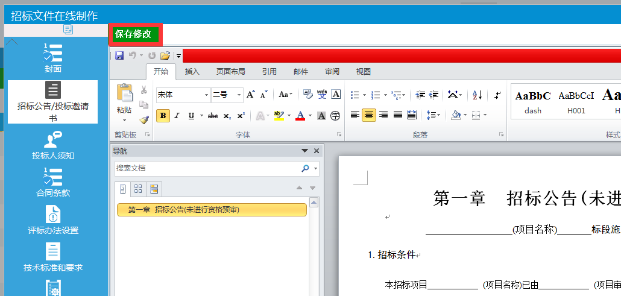621x296 pixels.
Task: Toggle underline formatting
Action: [191, 116]
